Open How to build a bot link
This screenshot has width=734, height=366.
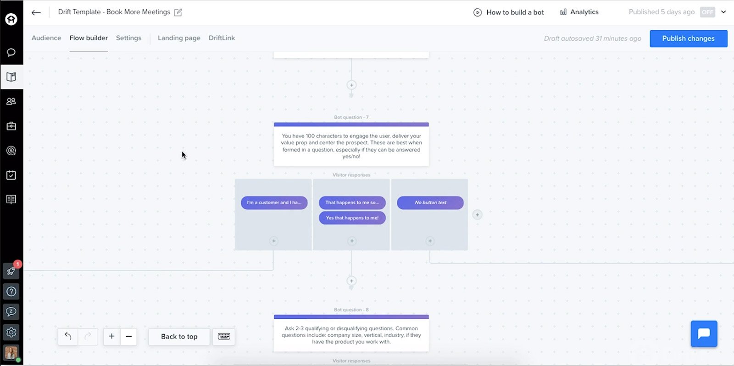[509, 12]
